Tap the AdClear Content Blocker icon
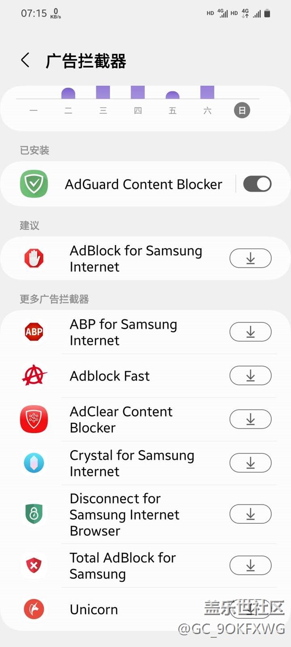Screen dimensions: 291x647 (x=34, y=419)
